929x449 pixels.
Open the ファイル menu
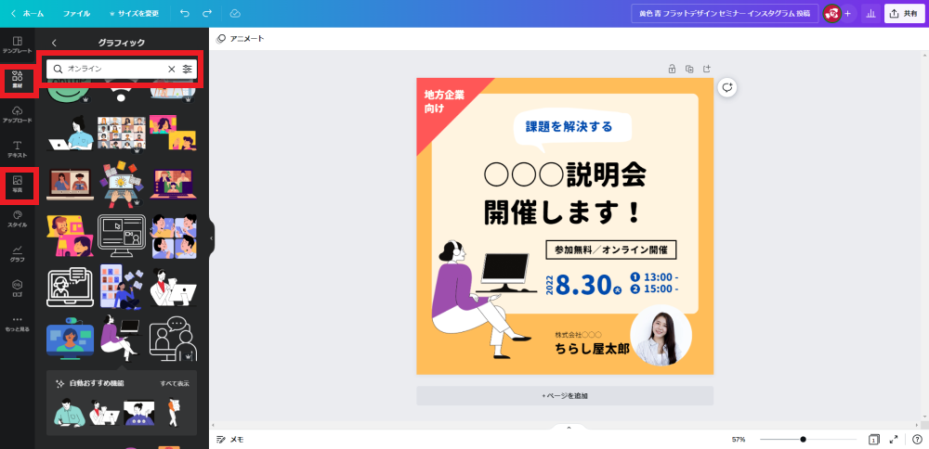(x=76, y=13)
